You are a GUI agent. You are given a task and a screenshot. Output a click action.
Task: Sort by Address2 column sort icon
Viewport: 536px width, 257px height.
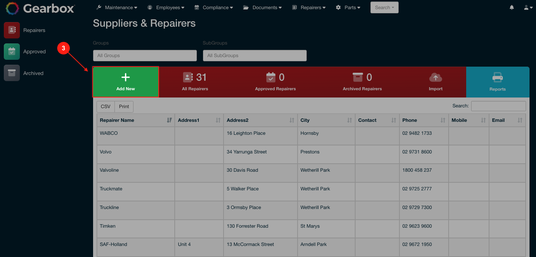pyautogui.click(x=292, y=120)
